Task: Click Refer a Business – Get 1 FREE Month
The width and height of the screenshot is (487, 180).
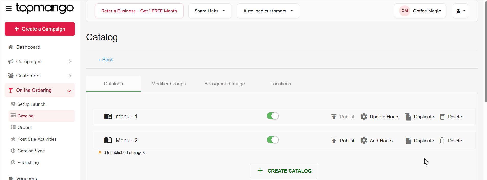Action: (139, 11)
